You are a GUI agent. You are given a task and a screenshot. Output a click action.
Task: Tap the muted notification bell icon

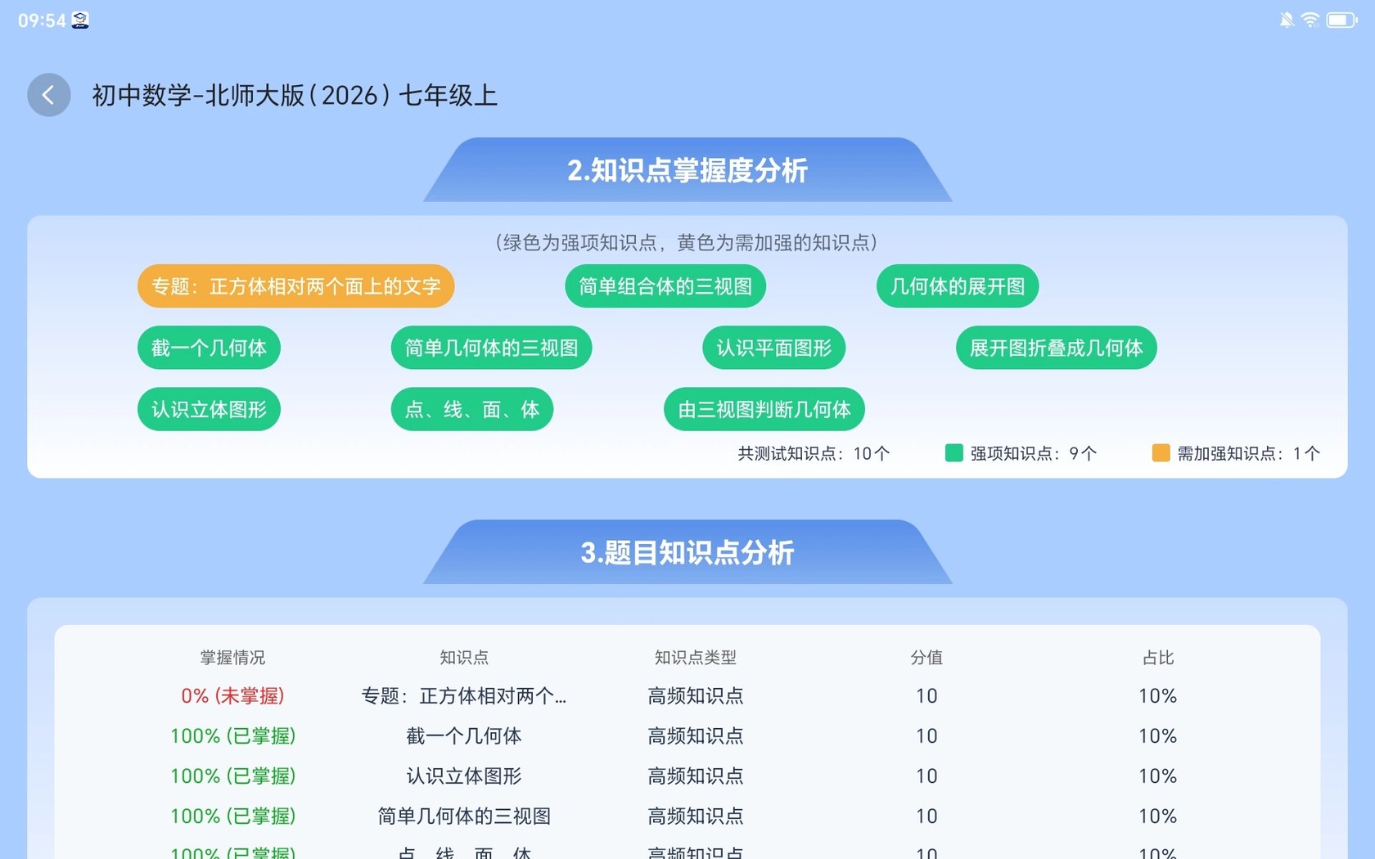click(x=1287, y=20)
